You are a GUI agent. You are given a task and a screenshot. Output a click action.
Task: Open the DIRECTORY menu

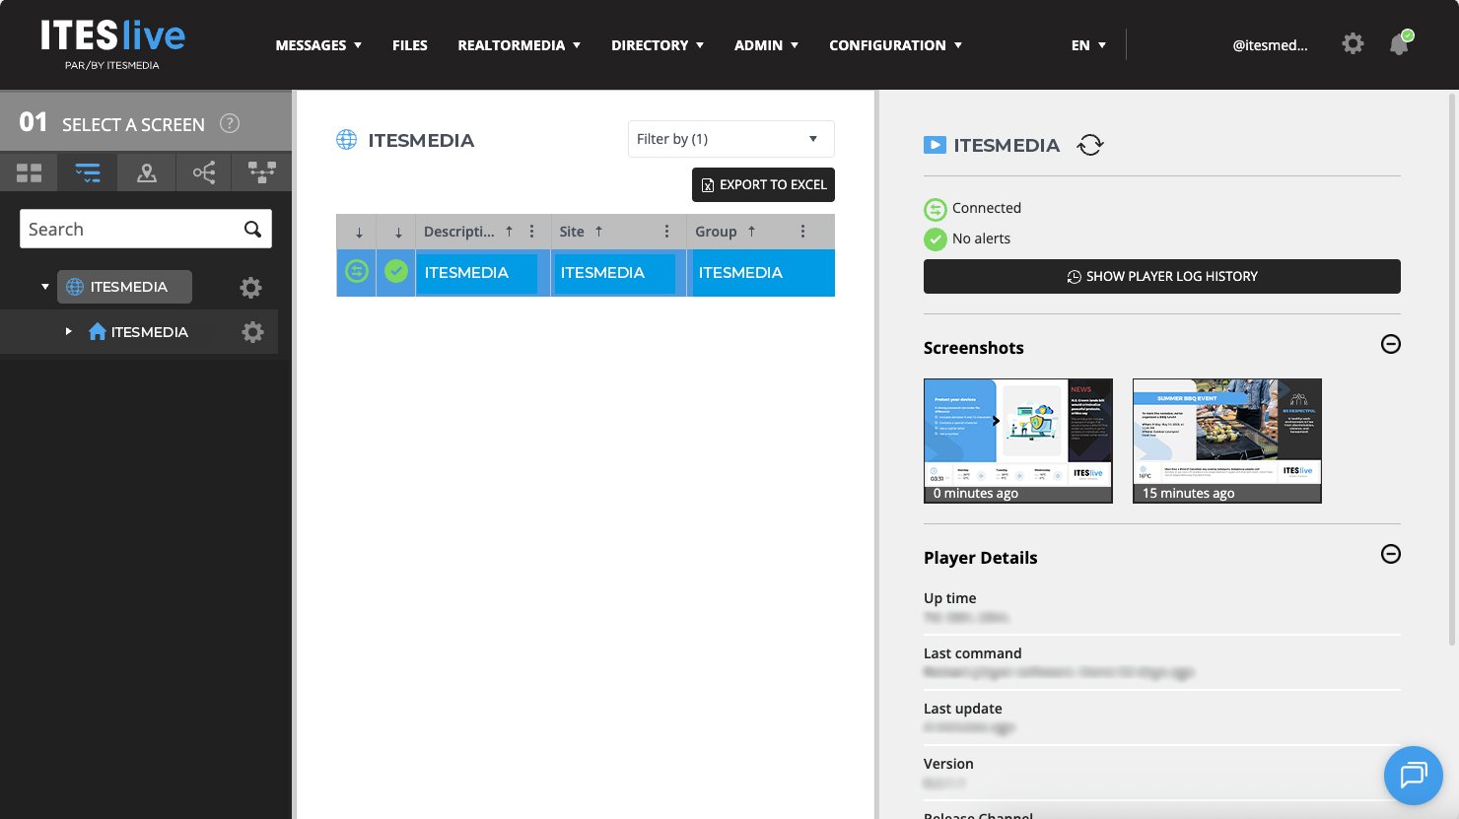click(x=658, y=45)
